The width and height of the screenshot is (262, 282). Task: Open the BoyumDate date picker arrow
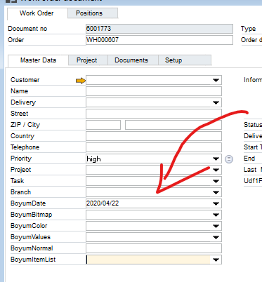[216, 203]
